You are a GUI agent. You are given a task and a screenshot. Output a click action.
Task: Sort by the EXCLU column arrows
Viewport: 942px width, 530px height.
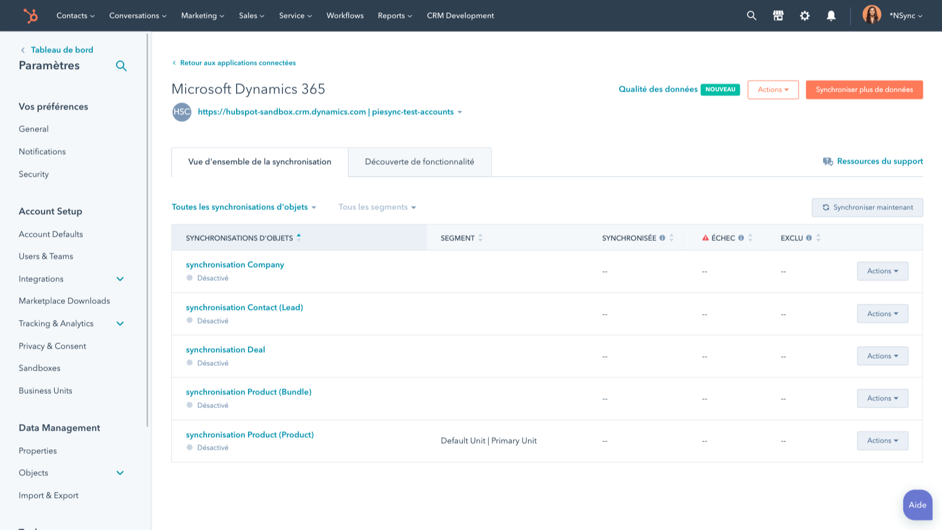[818, 238]
